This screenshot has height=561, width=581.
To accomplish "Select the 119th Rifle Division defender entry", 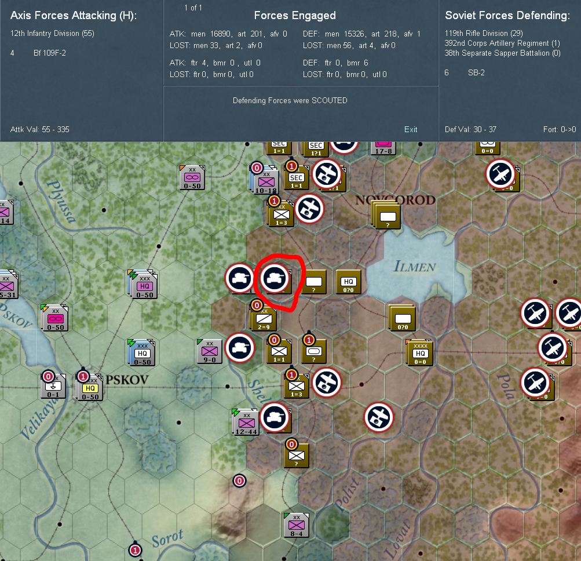I will (484, 34).
